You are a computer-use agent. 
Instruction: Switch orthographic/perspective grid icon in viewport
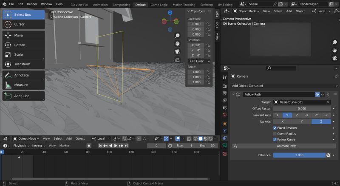coord(177,59)
